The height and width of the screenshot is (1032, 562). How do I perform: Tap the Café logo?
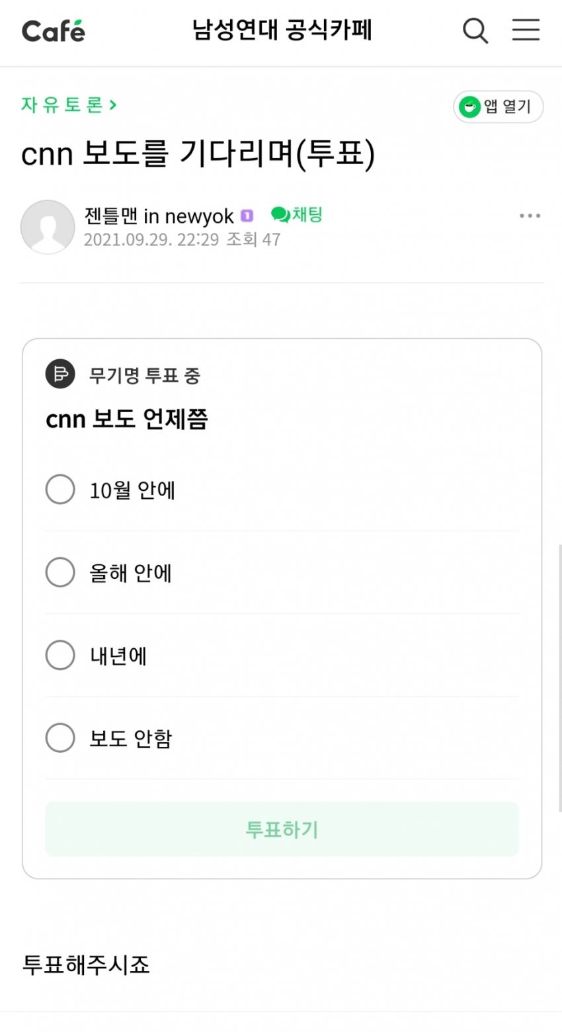pyautogui.click(x=53, y=31)
